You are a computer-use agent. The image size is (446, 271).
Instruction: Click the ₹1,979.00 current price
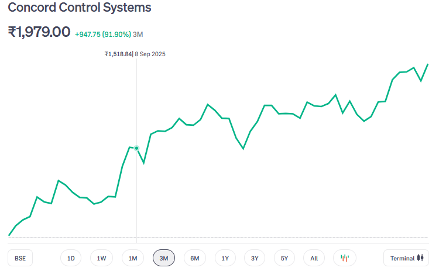pyautogui.click(x=39, y=32)
